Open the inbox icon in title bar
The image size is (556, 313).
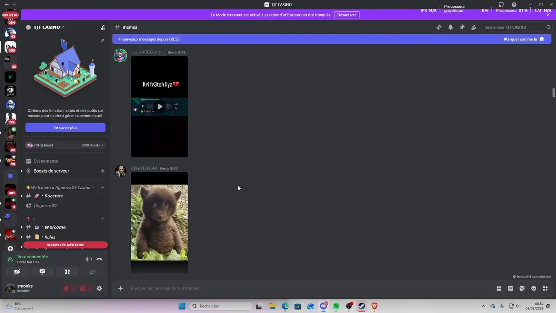501,5
